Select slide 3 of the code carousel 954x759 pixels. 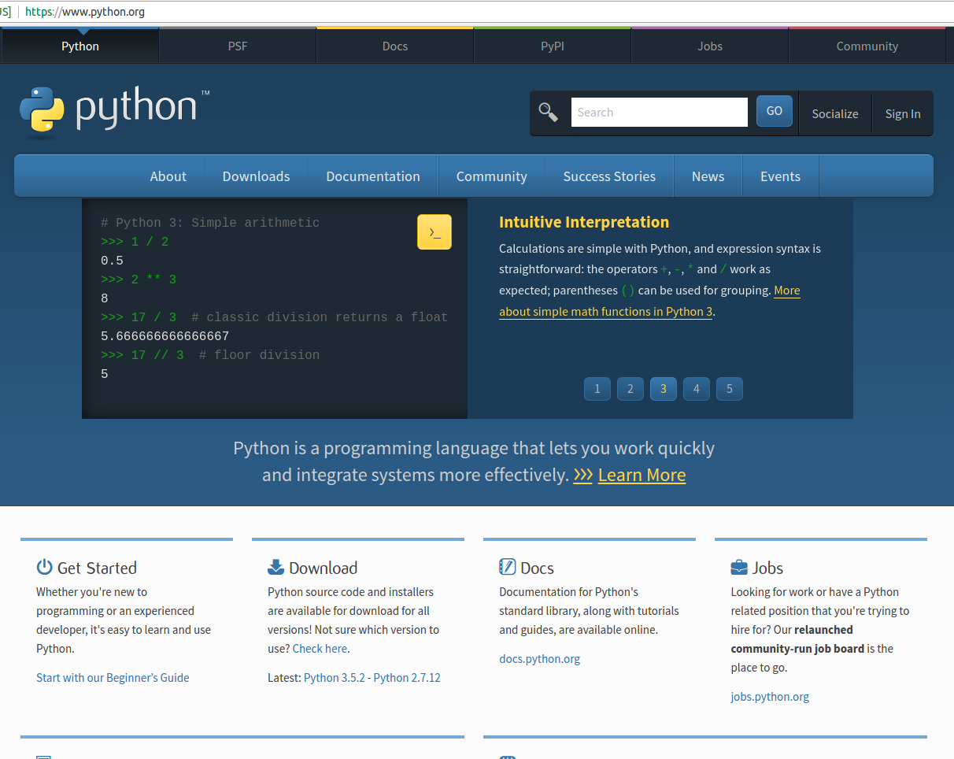pos(664,388)
